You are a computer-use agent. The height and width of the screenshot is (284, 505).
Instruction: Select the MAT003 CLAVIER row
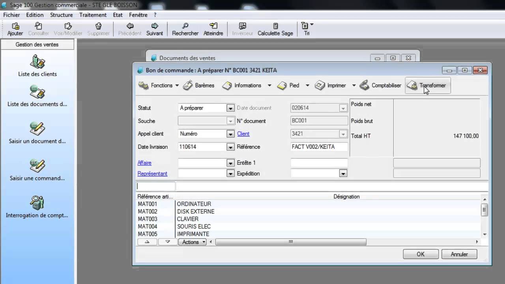[309, 219]
